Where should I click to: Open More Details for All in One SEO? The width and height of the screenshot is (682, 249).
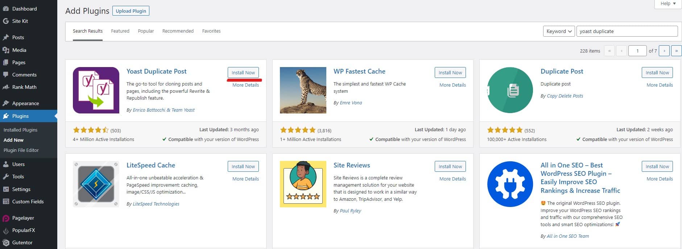660,179
